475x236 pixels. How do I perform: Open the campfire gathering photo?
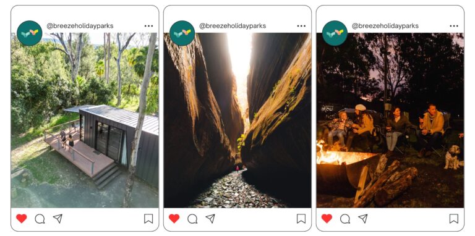[x=390, y=120]
